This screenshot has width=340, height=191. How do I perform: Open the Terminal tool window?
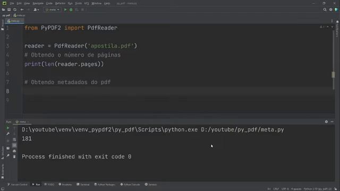[x=83, y=185]
